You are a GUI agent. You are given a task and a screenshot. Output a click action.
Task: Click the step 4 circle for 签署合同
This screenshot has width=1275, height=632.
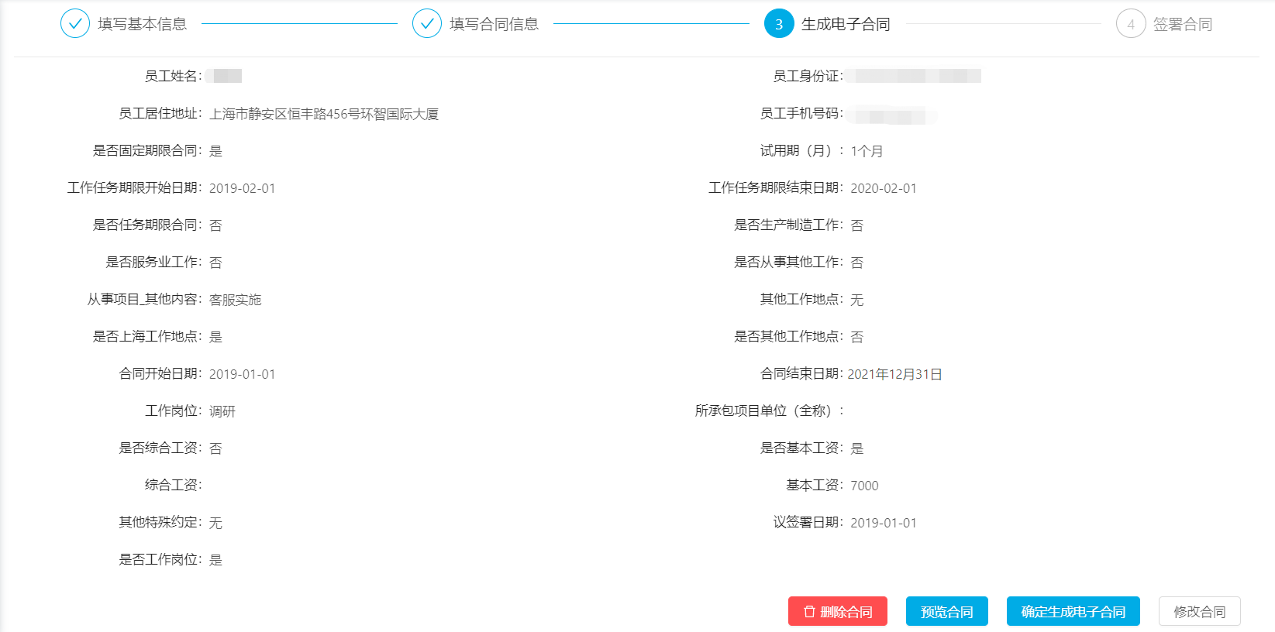pyautogui.click(x=1131, y=24)
